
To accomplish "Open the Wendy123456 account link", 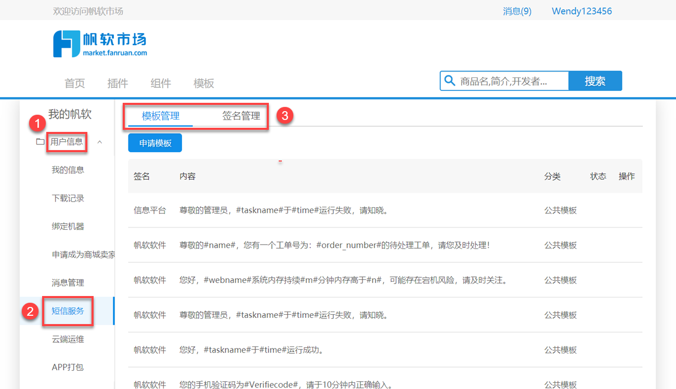I will pyautogui.click(x=582, y=11).
